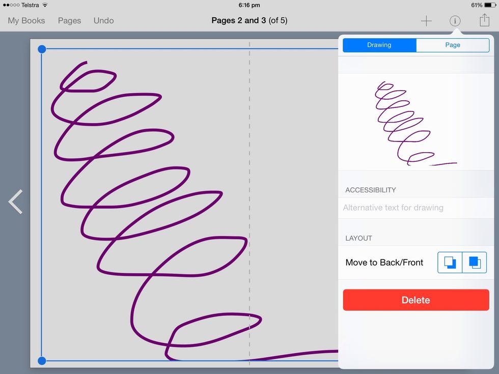Tap the drawing preview thumbnail in inspector

pyautogui.click(x=415, y=122)
